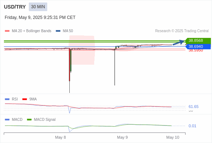Screen dimensions: 212x143
Task: Click the MACD legend blue marker
Action: pyautogui.click(x=7, y=120)
